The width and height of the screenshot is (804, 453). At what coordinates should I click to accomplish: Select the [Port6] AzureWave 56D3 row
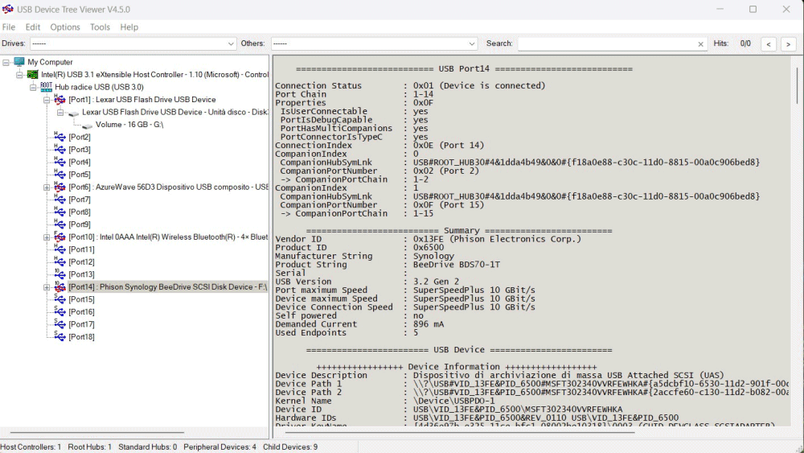168,187
